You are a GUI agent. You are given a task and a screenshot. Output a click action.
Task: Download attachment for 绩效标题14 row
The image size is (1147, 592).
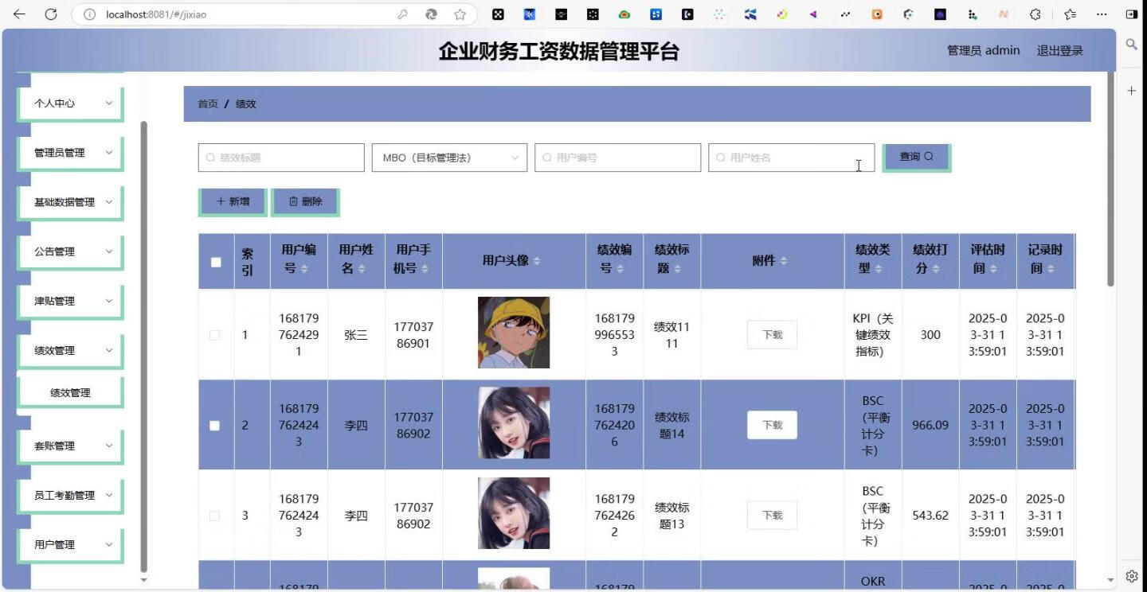[x=772, y=425]
